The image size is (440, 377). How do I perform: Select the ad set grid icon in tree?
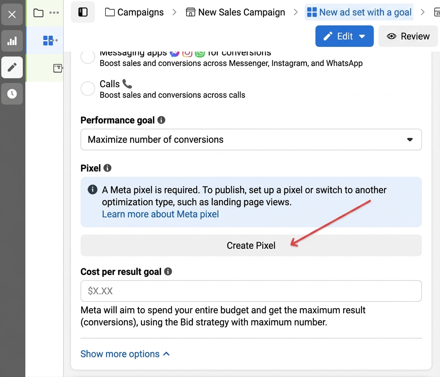pyautogui.click(x=48, y=40)
